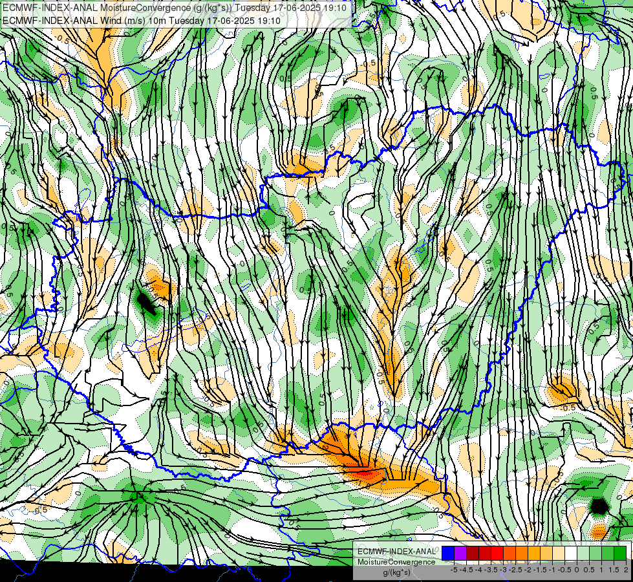The image size is (633, 582).
Task: Select the pale cream legend swatch
Action: click(x=559, y=554)
